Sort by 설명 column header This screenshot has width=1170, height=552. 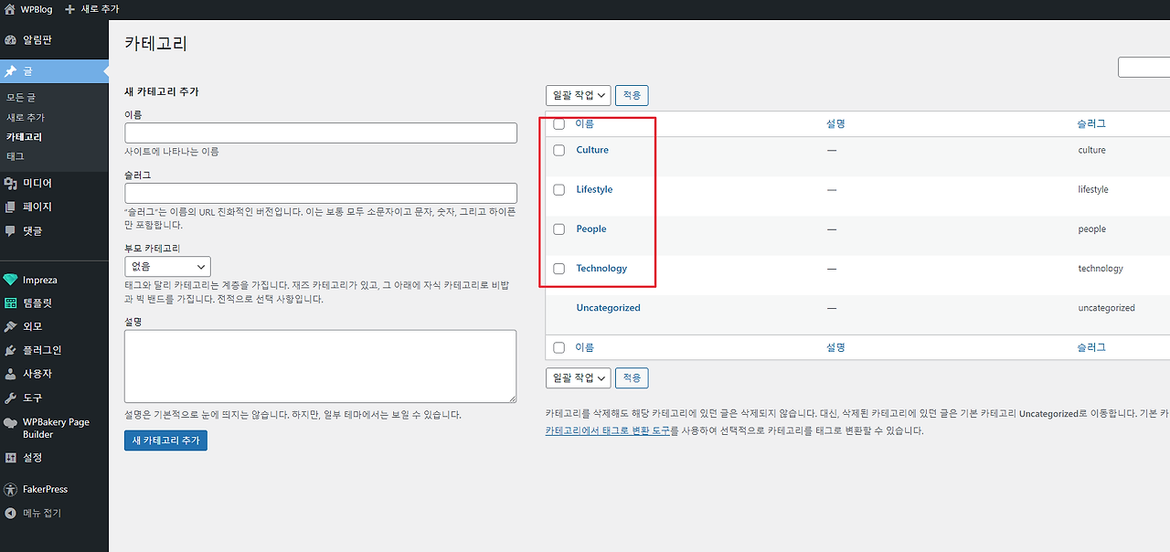835,124
